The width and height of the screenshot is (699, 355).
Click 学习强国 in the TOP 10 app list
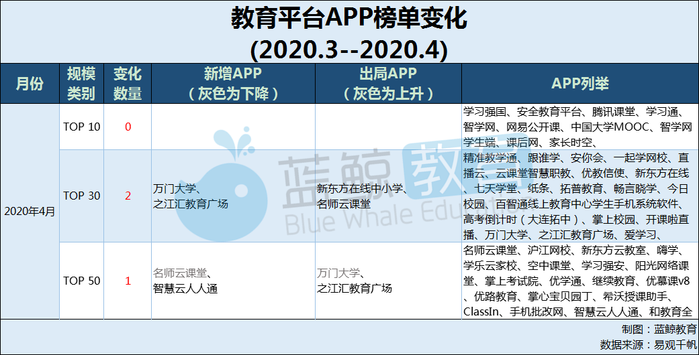point(485,112)
